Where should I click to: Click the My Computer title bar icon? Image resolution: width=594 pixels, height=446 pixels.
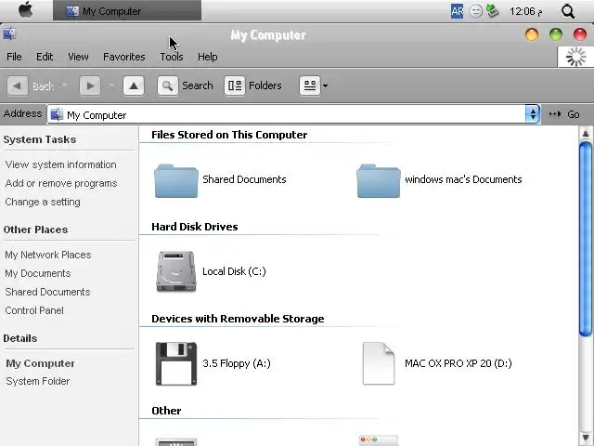click(9, 33)
